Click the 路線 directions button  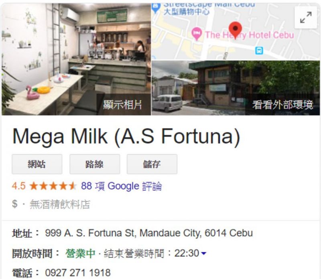[95, 164]
